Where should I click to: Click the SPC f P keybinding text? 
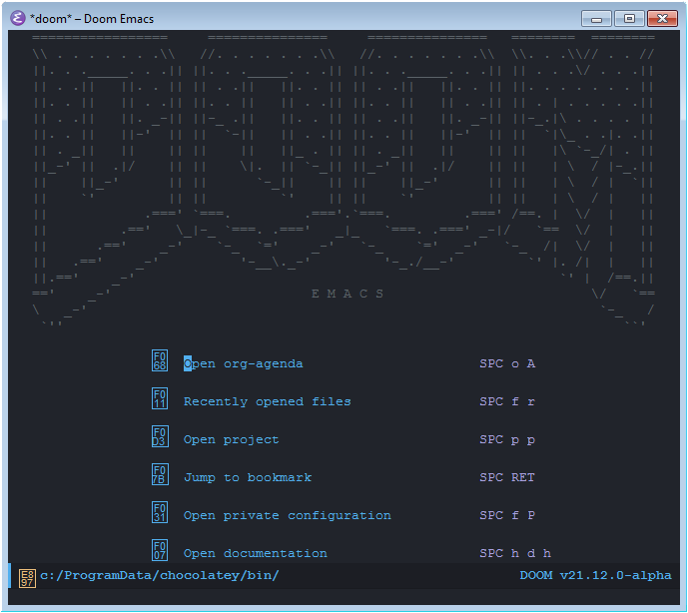507,515
